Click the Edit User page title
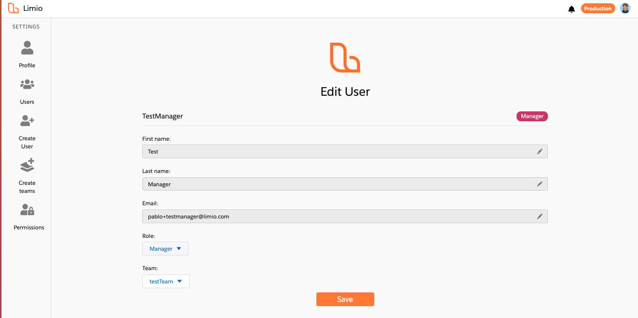 click(x=345, y=91)
